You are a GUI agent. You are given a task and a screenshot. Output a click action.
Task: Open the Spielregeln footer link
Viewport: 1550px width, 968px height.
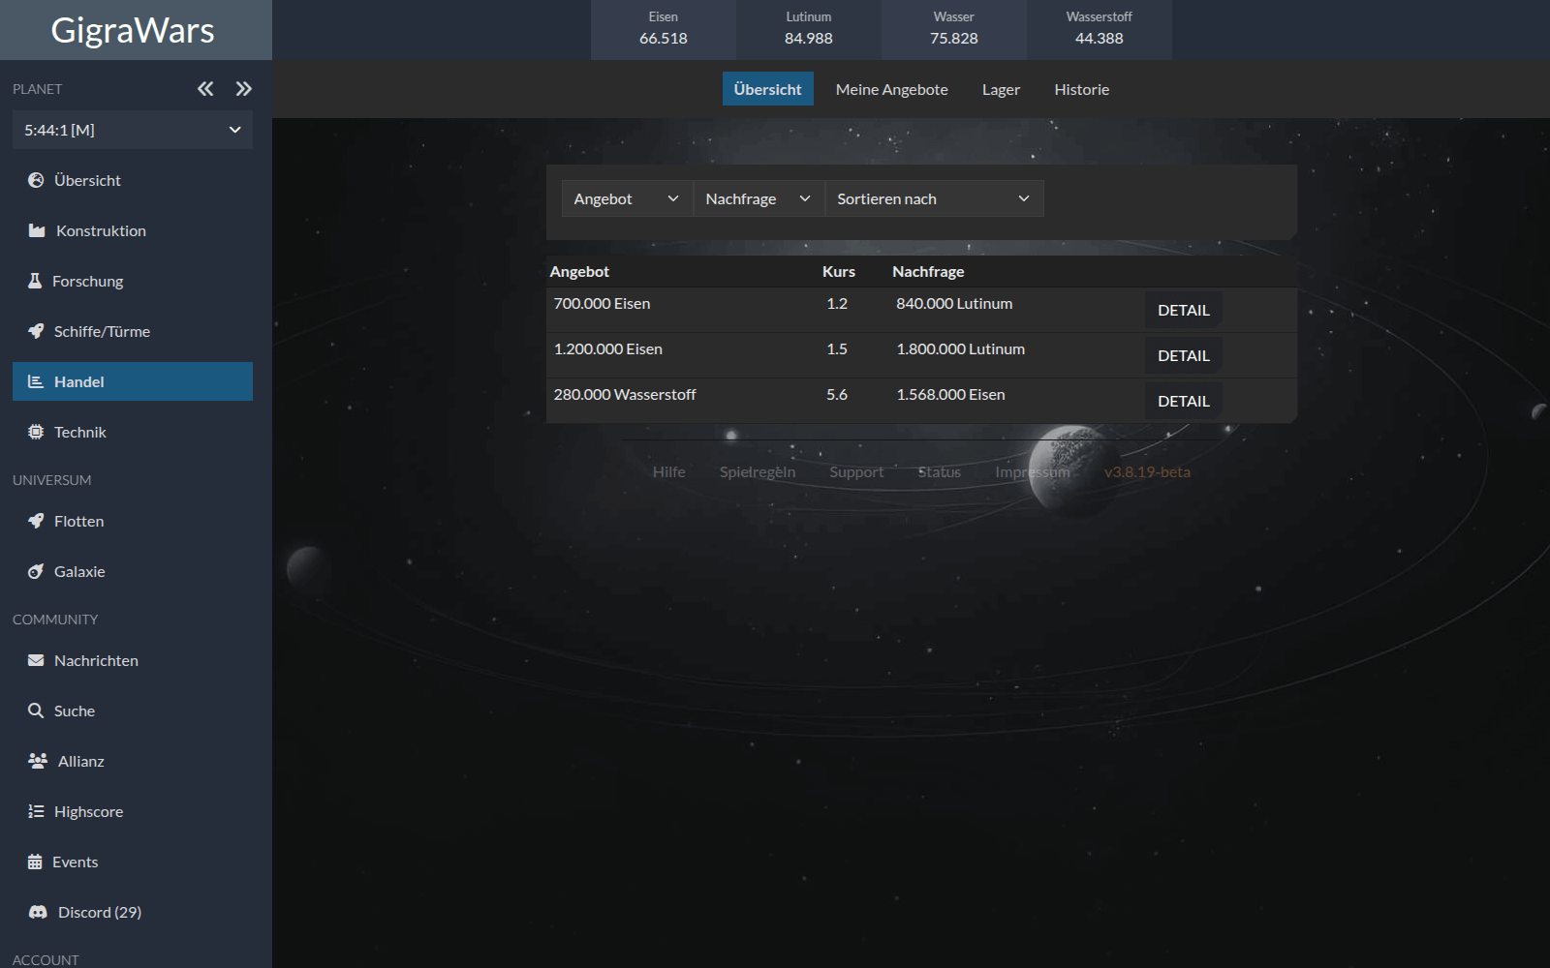[x=758, y=472]
